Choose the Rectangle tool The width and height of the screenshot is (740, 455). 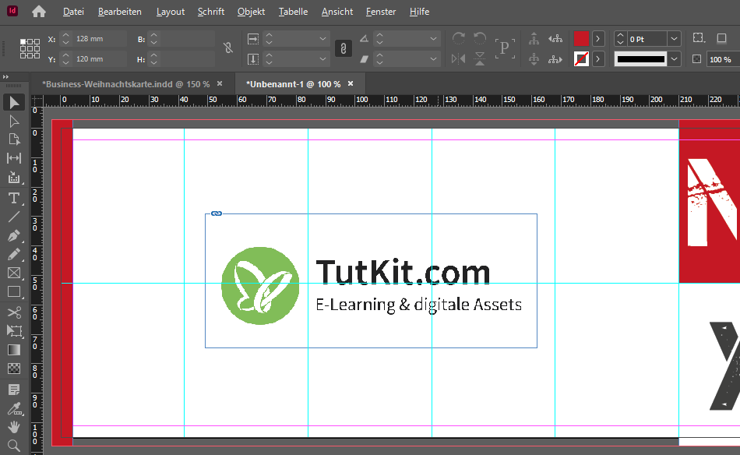[x=14, y=292]
